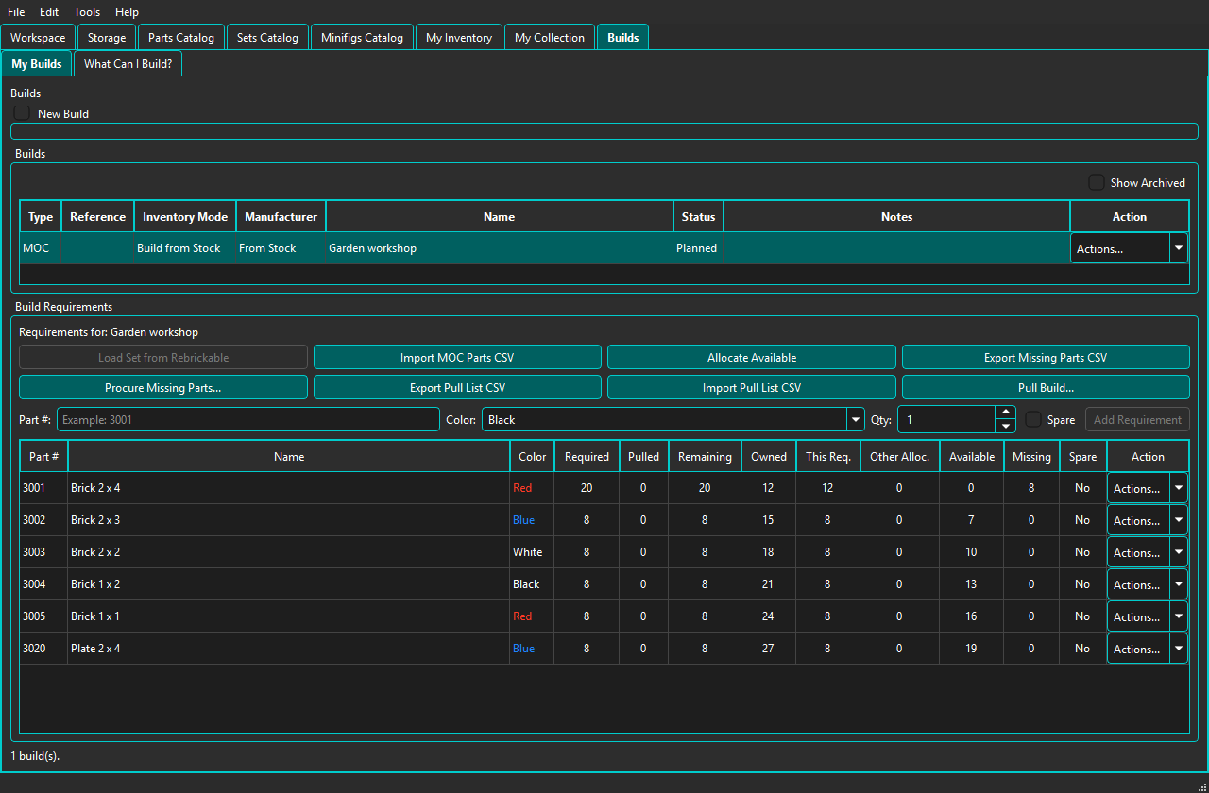
Task: Expand Actions dropdown for part 3003
Action: pos(1178,552)
